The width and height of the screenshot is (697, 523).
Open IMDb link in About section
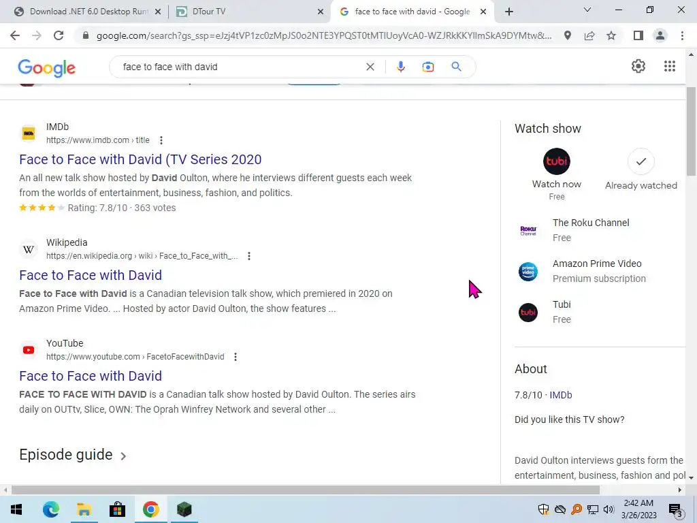(561, 395)
